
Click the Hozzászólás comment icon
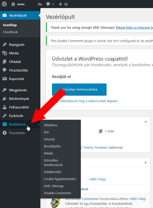[5, 70]
